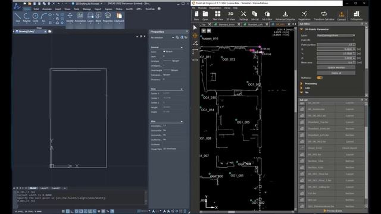This screenshot has height=214, width=381.
Task: Toggle the Reference switch in Job Editor
Action: click(x=320, y=78)
